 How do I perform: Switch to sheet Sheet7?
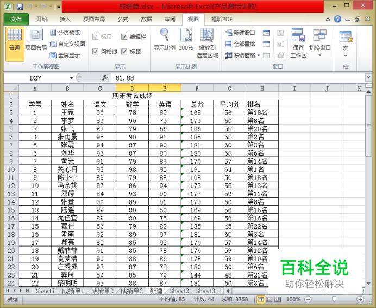click(45, 291)
